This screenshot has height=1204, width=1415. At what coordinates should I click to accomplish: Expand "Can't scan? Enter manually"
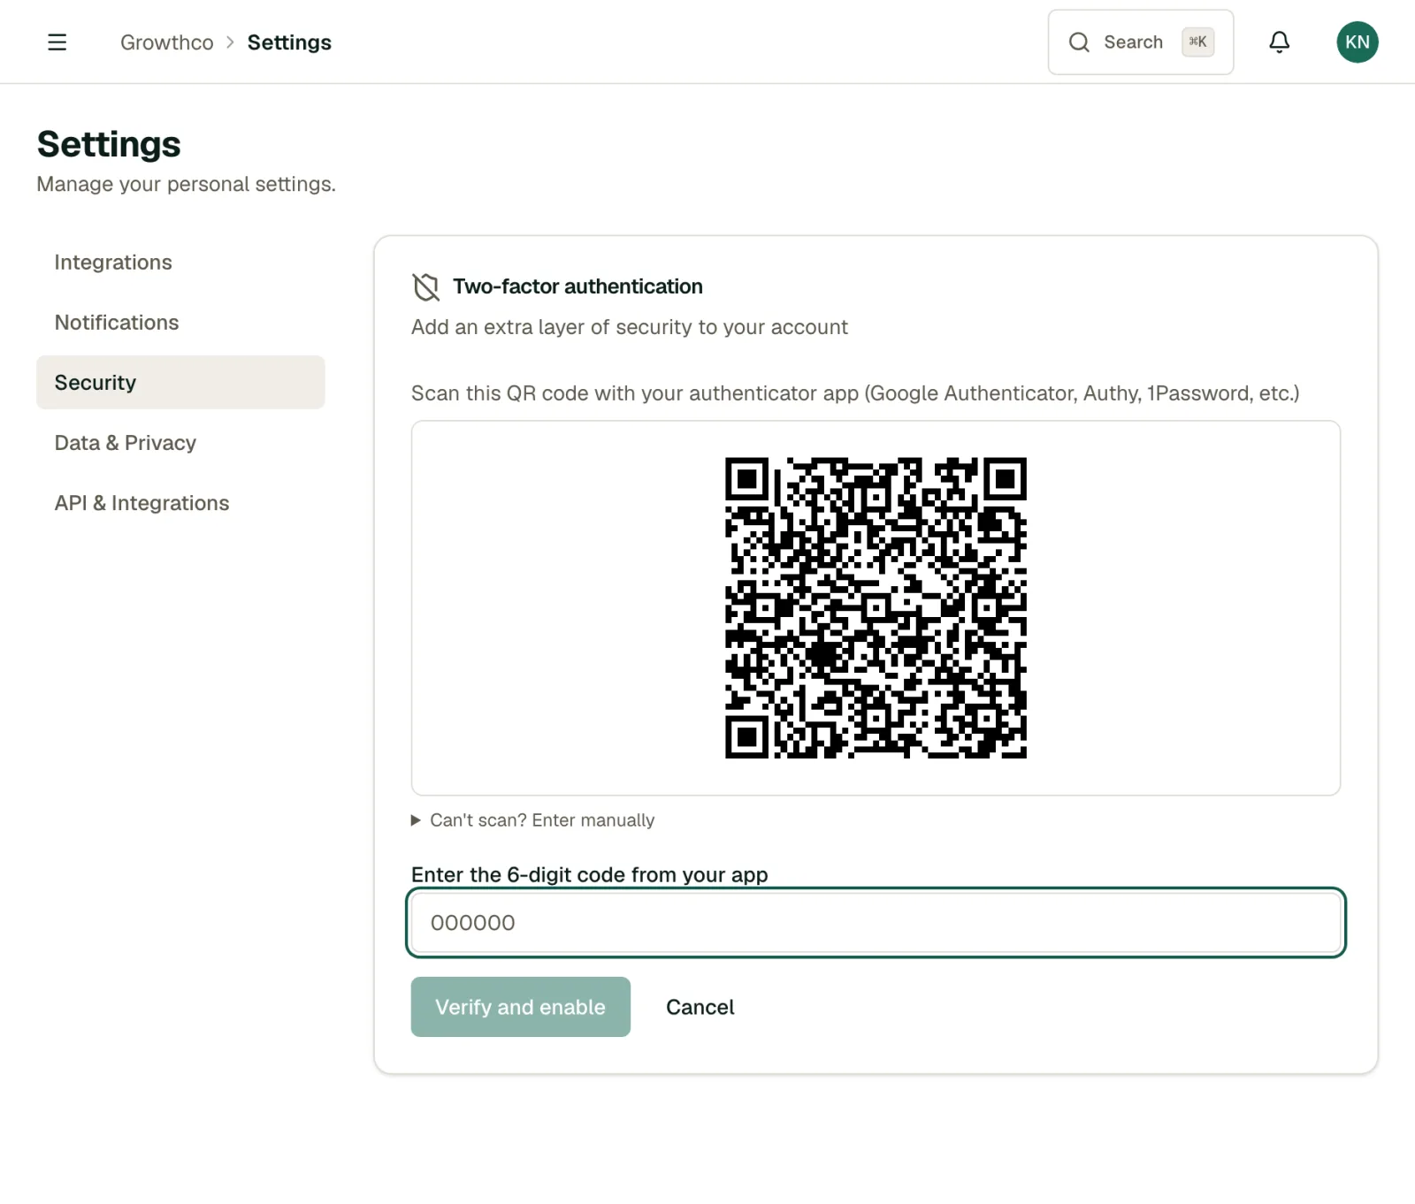pyautogui.click(x=533, y=820)
